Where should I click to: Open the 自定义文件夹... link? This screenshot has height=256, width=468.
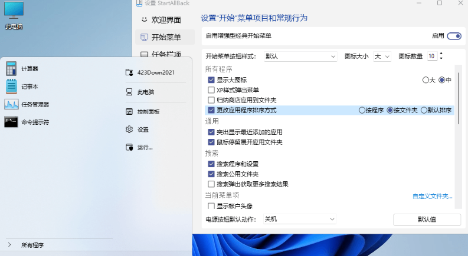coord(433,196)
